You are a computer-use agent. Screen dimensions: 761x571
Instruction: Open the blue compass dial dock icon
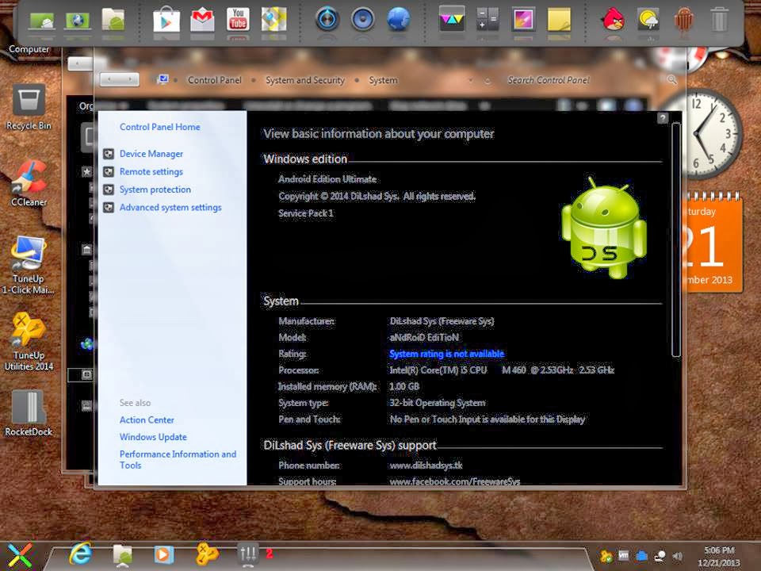click(x=327, y=19)
